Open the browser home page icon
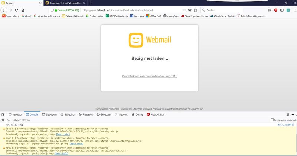Screen dimensions: 297x156 [23, 10]
